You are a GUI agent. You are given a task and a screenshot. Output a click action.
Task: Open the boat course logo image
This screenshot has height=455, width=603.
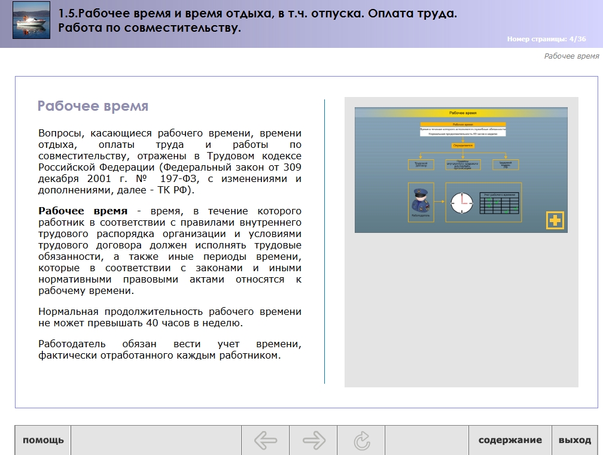coord(31,20)
